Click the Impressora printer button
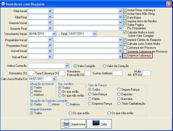 coord(73,124)
